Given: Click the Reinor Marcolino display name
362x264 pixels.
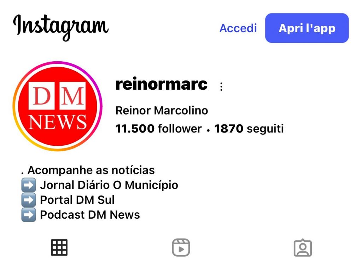Looking at the screenshot, I should (162, 110).
